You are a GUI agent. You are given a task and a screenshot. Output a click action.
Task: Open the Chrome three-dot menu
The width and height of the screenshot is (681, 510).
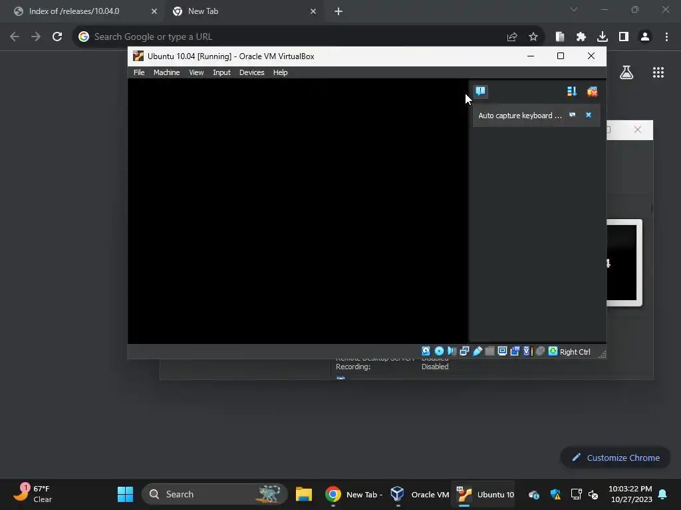pyautogui.click(x=666, y=37)
